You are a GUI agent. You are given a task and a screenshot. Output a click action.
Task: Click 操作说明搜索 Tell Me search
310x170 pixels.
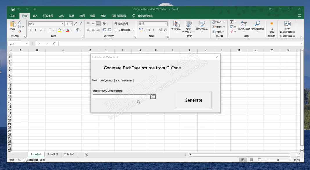pyautogui.click(x=145, y=16)
